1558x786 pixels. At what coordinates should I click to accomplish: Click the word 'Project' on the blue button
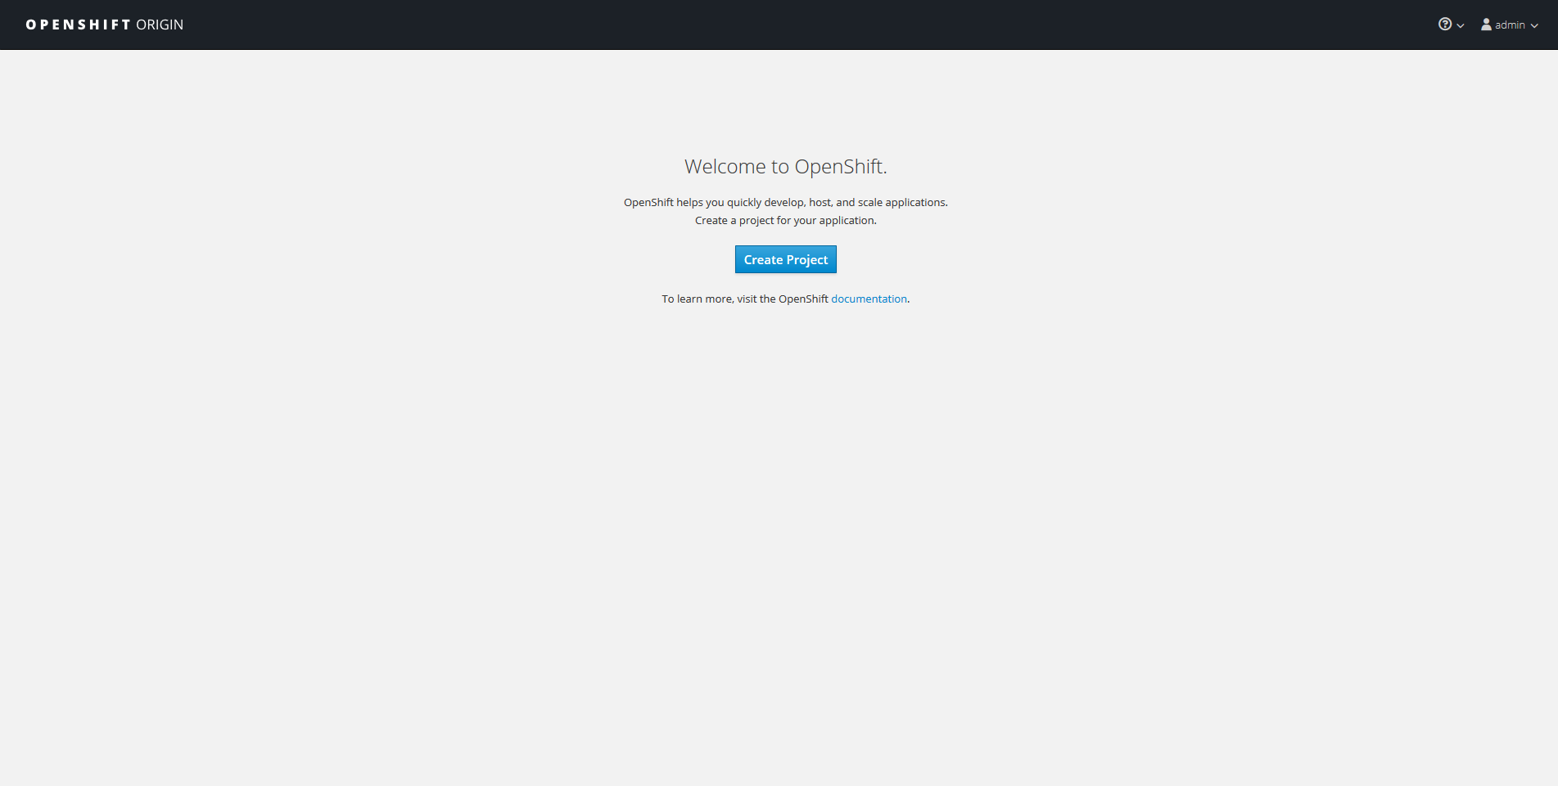tap(807, 259)
